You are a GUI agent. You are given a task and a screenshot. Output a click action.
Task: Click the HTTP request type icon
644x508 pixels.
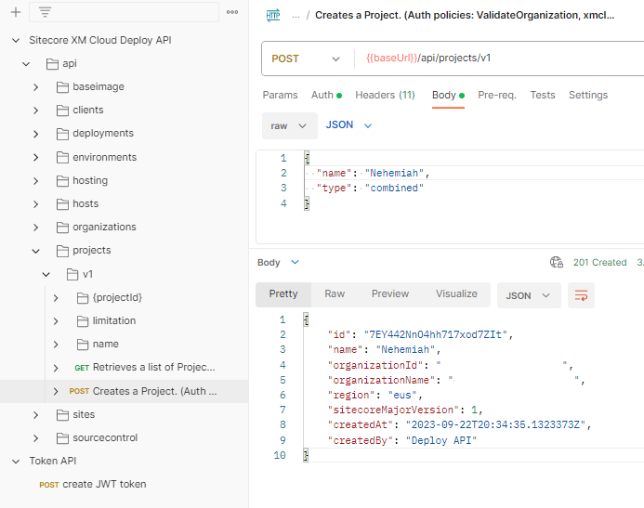pos(273,16)
